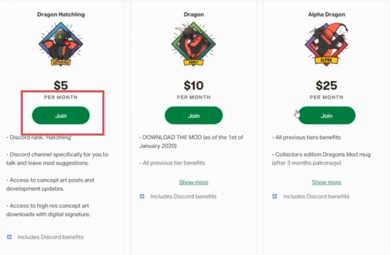Join the $25 Alpha Dragon tier
The height and width of the screenshot is (255, 390).
[x=326, y=115]
